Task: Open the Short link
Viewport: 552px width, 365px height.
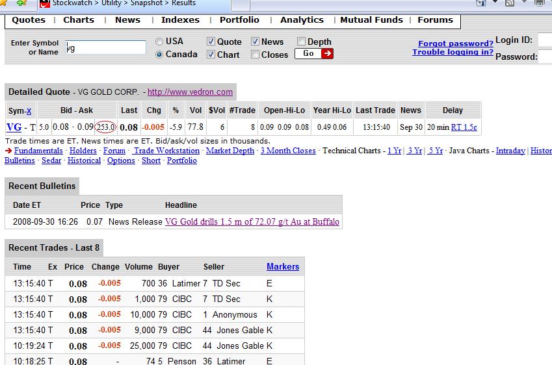Action: [x=151, y=160]
